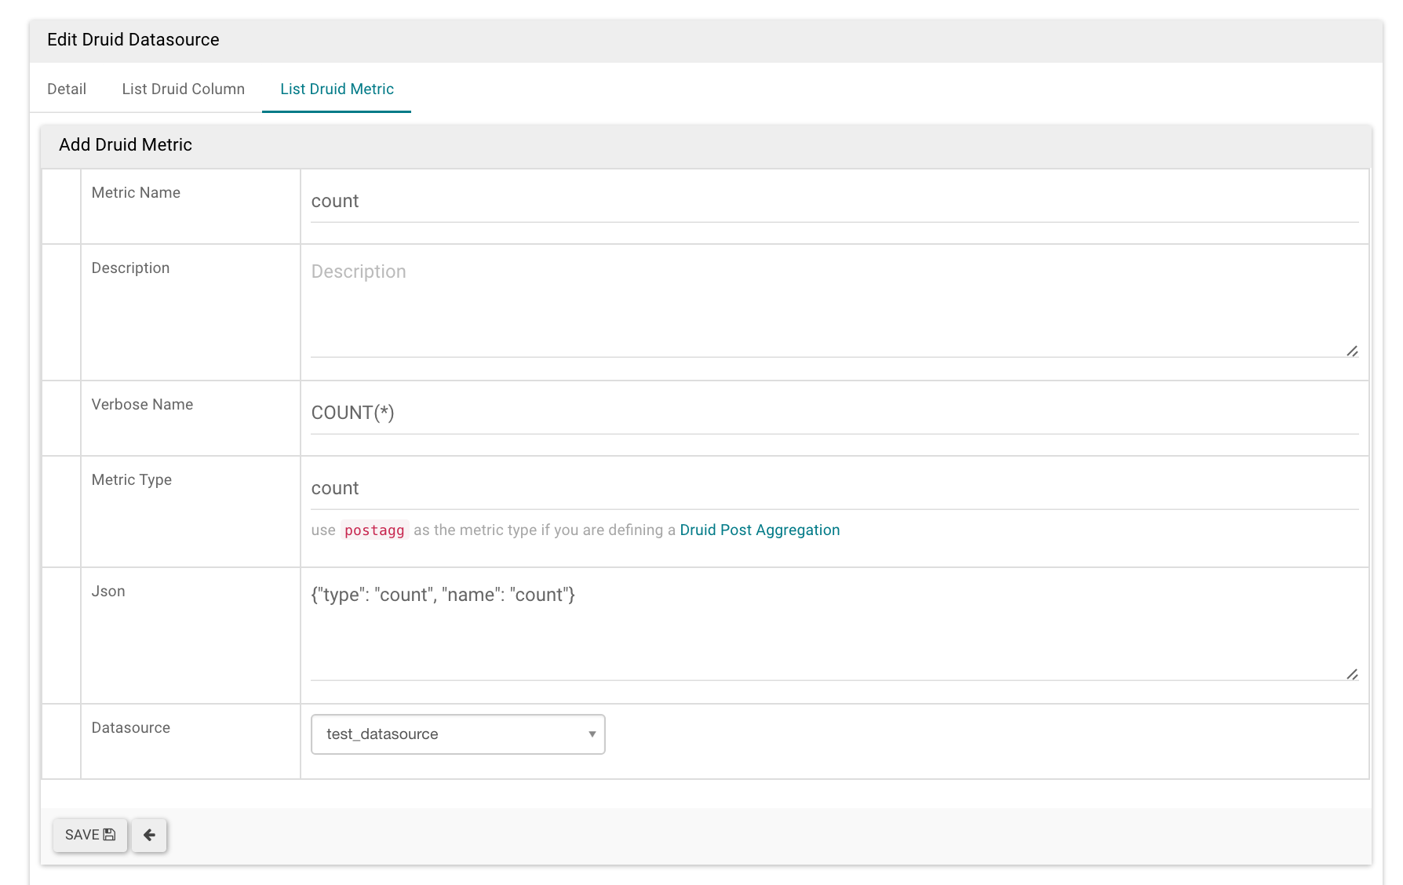The height and width of the screenshot is (885, 1403).
Task: Click the Json textarea resize handle
Action: pos(1352,675)
